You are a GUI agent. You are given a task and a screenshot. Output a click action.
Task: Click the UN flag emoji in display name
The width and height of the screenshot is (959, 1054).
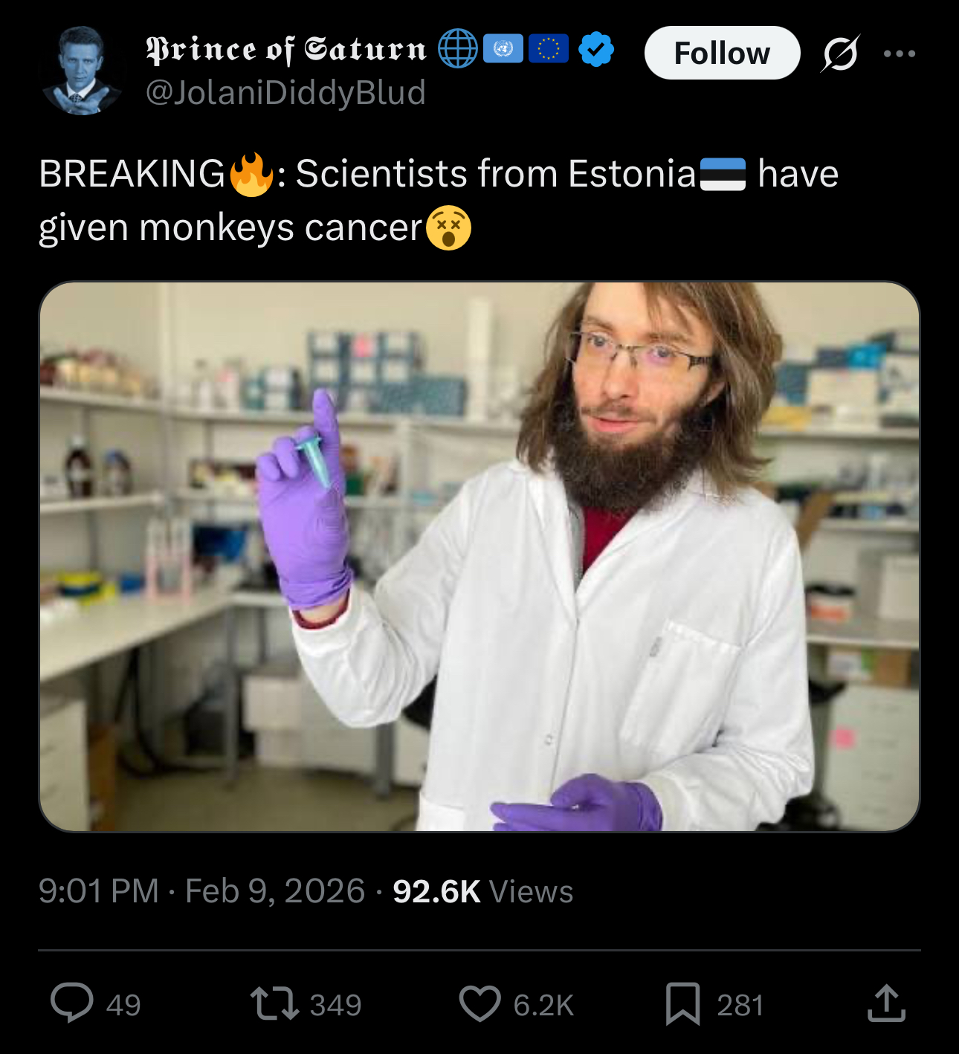coord(503,48)
